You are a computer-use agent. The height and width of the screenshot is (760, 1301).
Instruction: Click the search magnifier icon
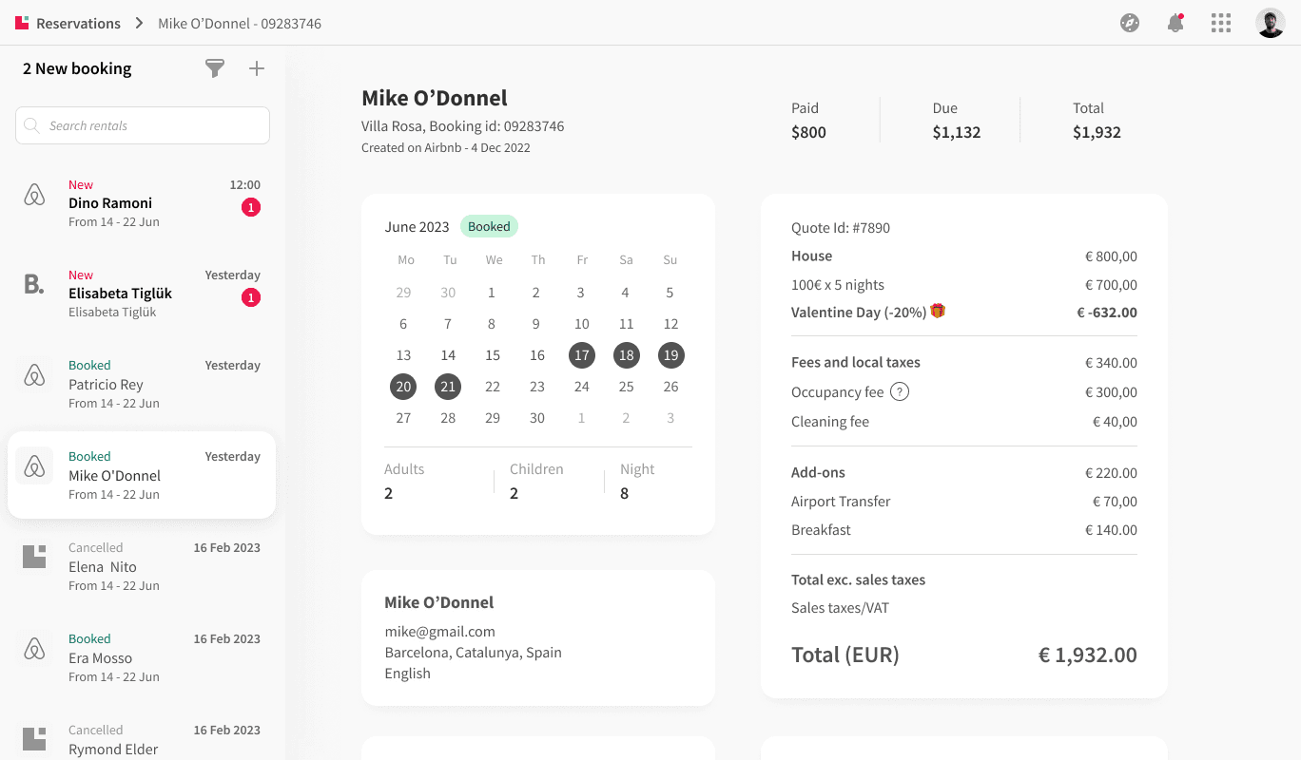click(31, 125)
